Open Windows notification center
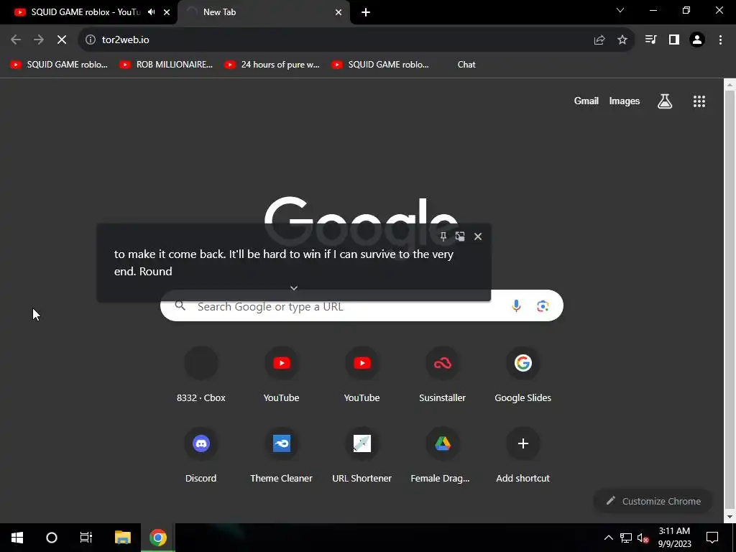 pos(712,538)
